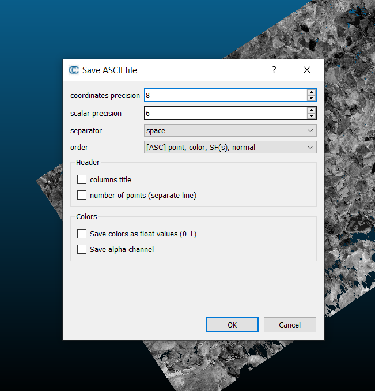Viewport: 375px width, 391px height.
Task: Enable number of points separate line
Action: [82, 195]
